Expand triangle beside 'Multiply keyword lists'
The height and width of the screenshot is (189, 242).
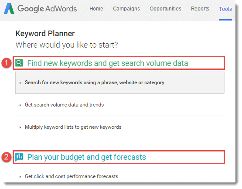(x=20, y=127)
